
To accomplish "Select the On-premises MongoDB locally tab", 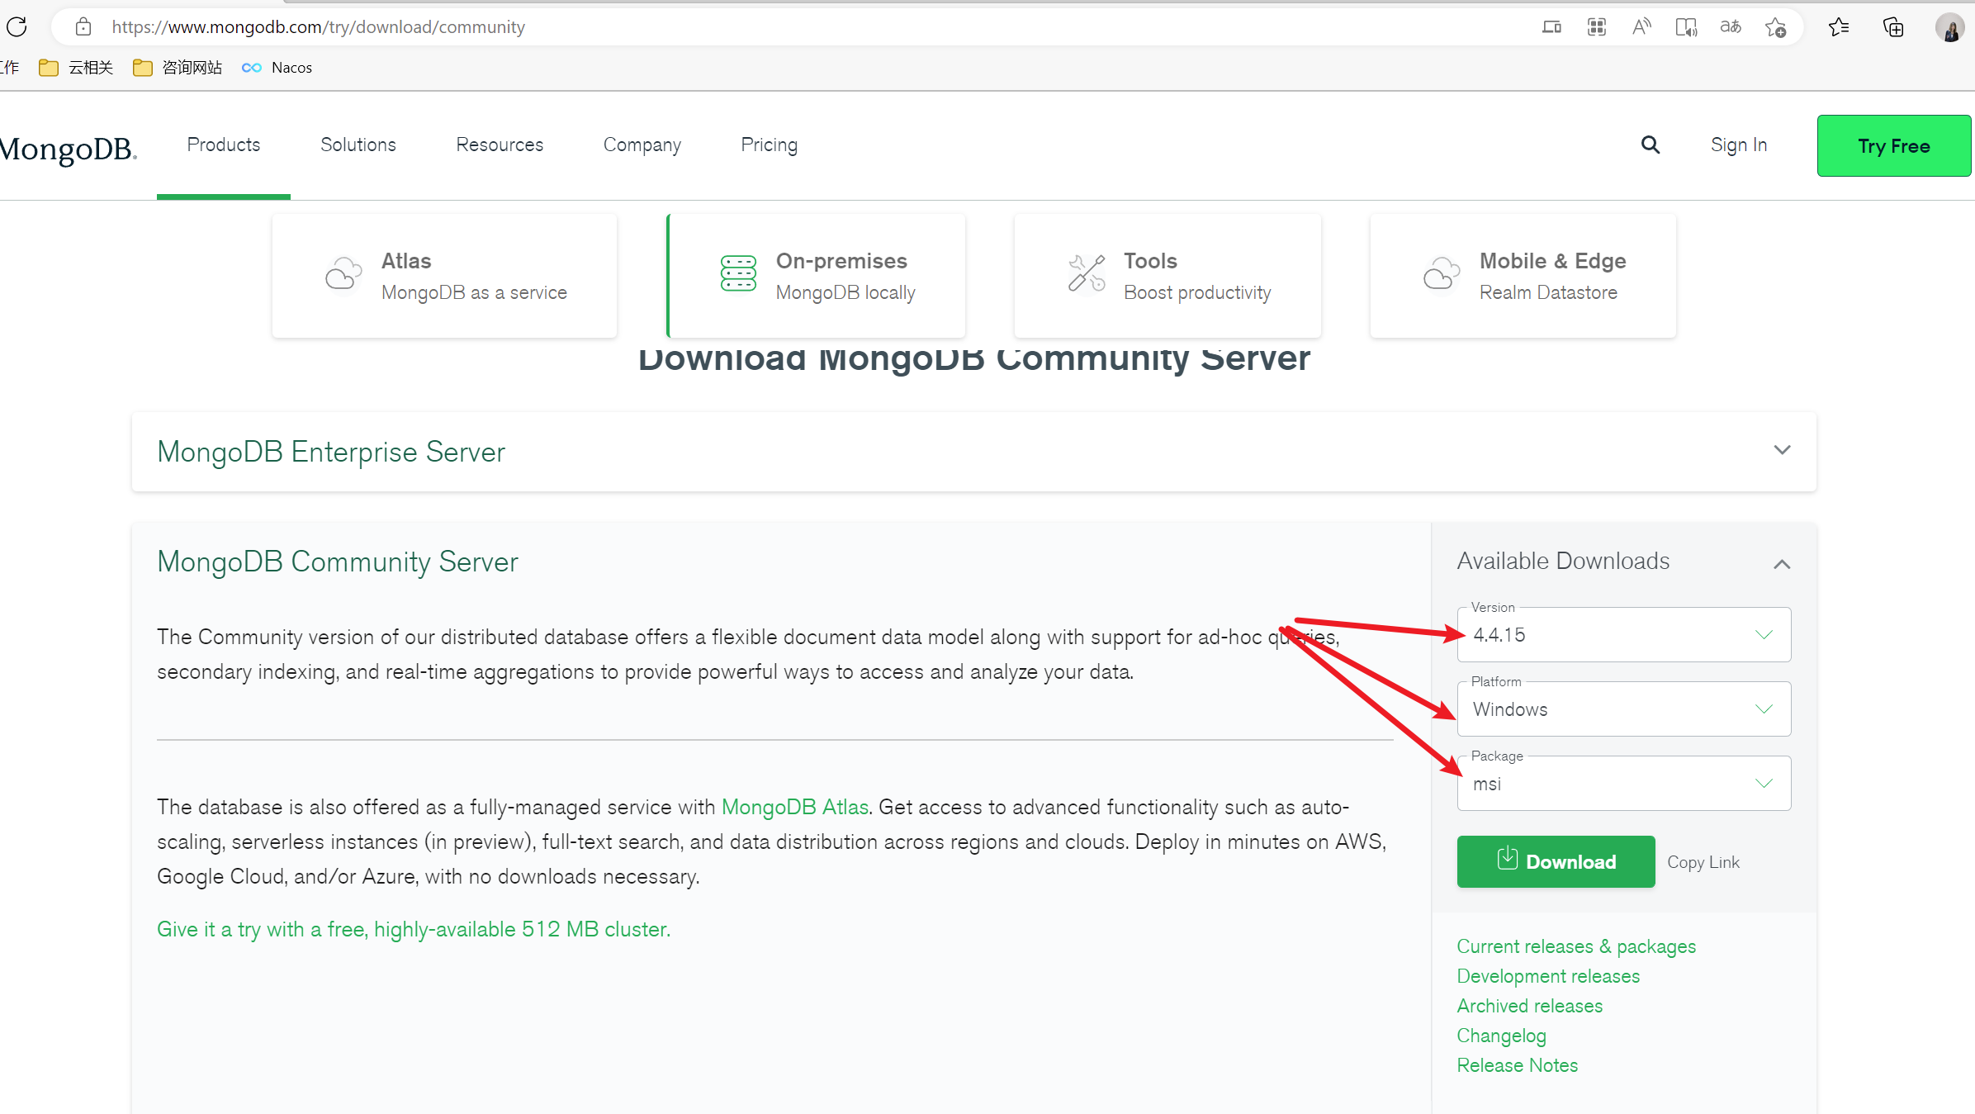I will [816, 276].
